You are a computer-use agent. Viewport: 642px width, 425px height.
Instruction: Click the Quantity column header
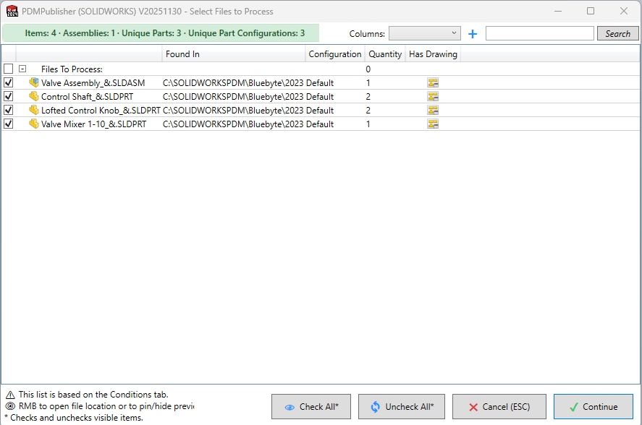coord(385,54)
